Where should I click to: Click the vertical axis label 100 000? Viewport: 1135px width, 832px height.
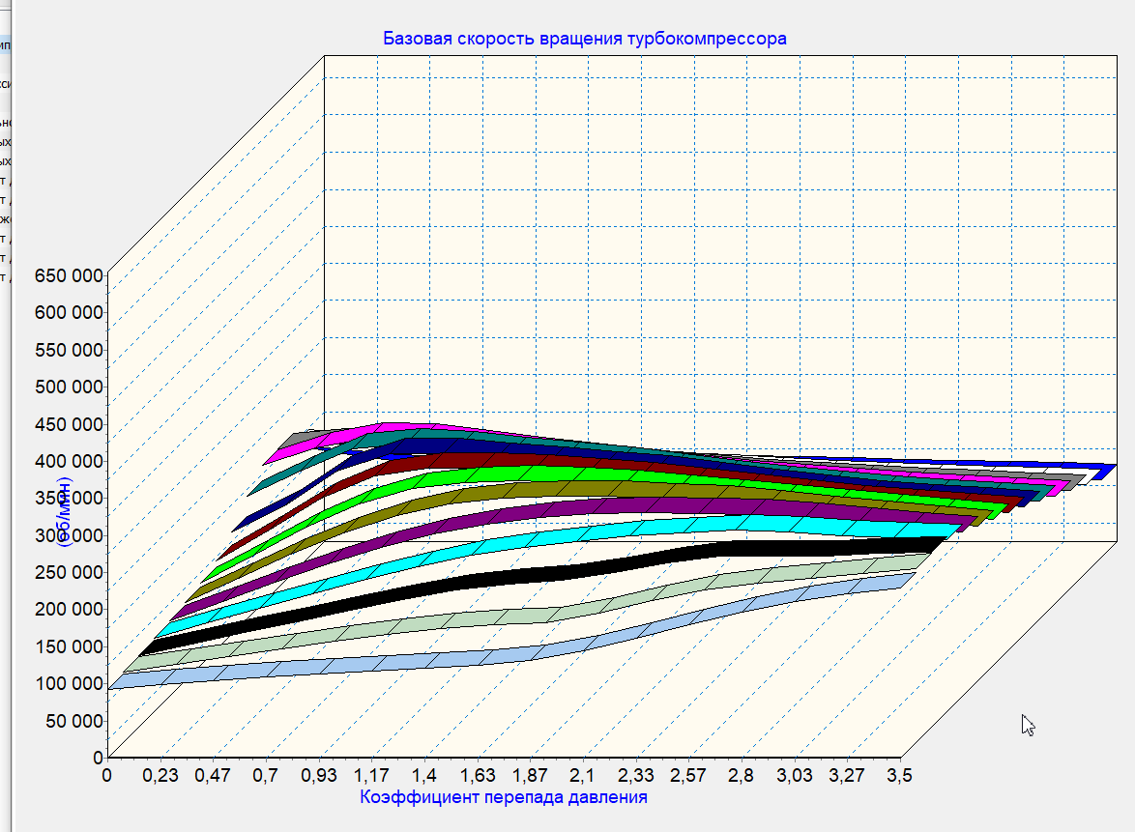pos(68,684)
